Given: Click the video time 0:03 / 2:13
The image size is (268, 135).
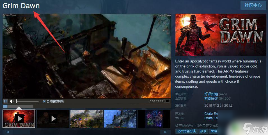Looking at the screenshot, I should click(156, 101).
